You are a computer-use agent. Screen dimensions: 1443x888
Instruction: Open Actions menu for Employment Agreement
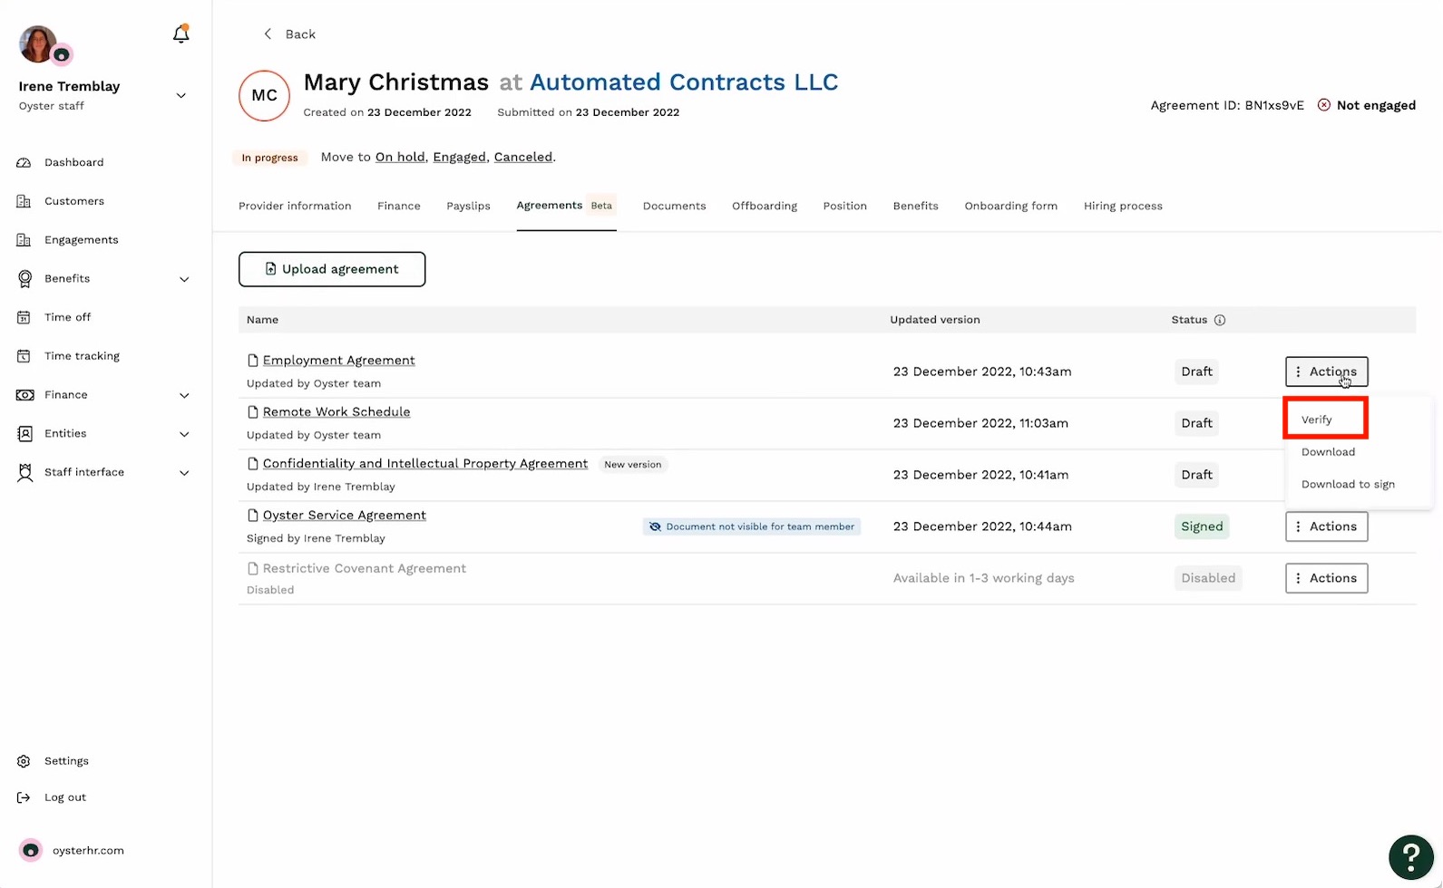[1326, 372]
